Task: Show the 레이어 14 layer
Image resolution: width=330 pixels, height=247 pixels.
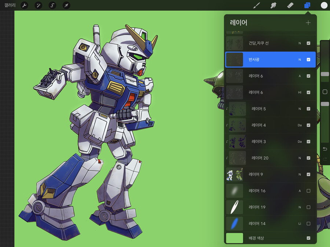Action: pos(308,224)
